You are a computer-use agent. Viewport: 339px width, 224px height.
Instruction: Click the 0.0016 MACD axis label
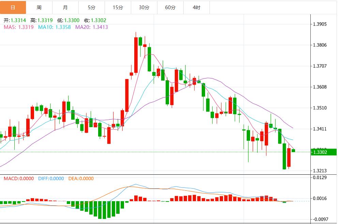click(x=320, y=199)
